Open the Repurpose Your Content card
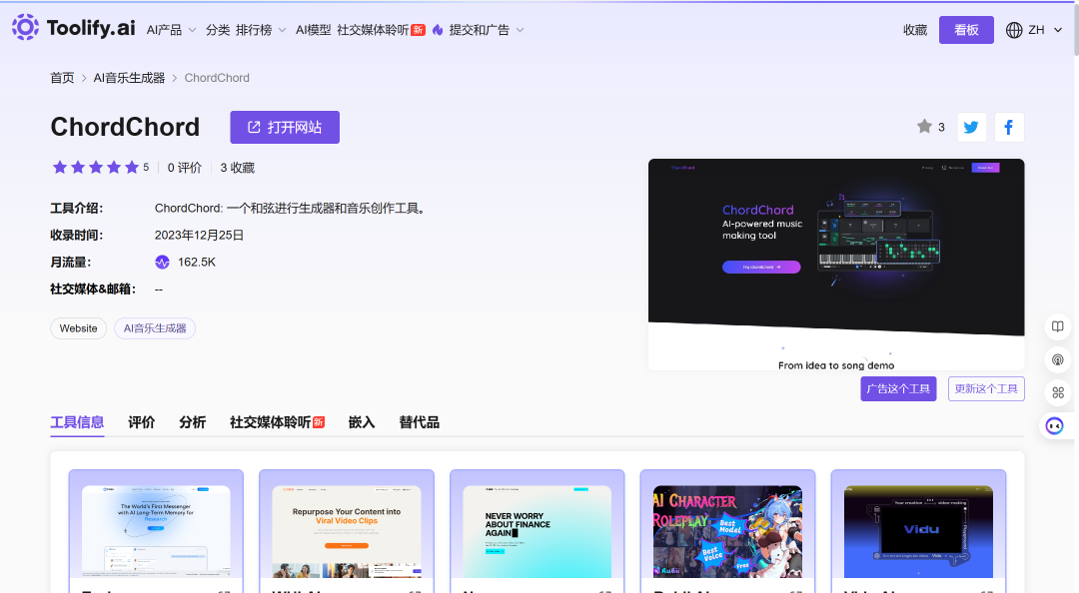This screenshot has height=593, width=1079. (347, 531)
